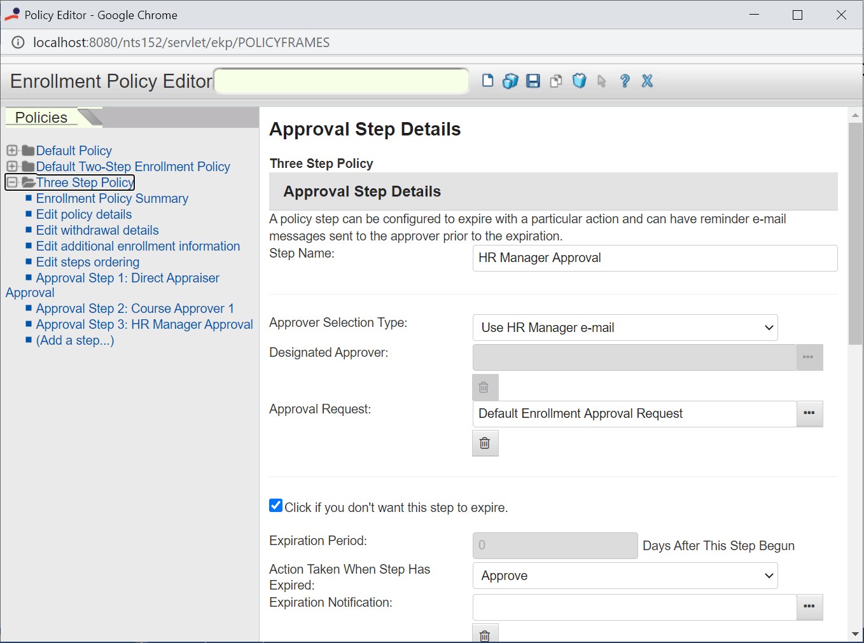
Task: Click the trash icon under Expiration Notification
Action: pyautogui.click(x=485, y=633)
